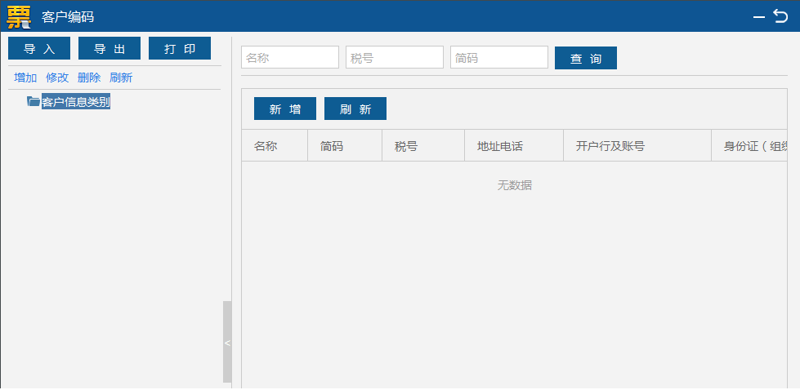Click the yellow 票 app logo icon
The image size is (800, 390).
point(19,17)
